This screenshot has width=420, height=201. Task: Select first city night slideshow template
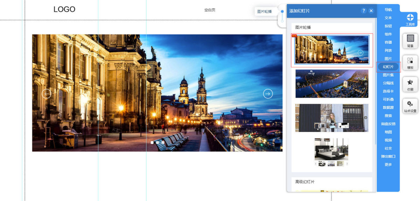pos(332,50)
